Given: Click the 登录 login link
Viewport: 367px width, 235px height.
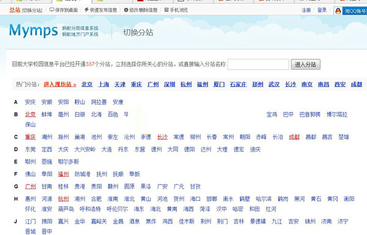Looking at the screenshot, I should tap(322, 10).
